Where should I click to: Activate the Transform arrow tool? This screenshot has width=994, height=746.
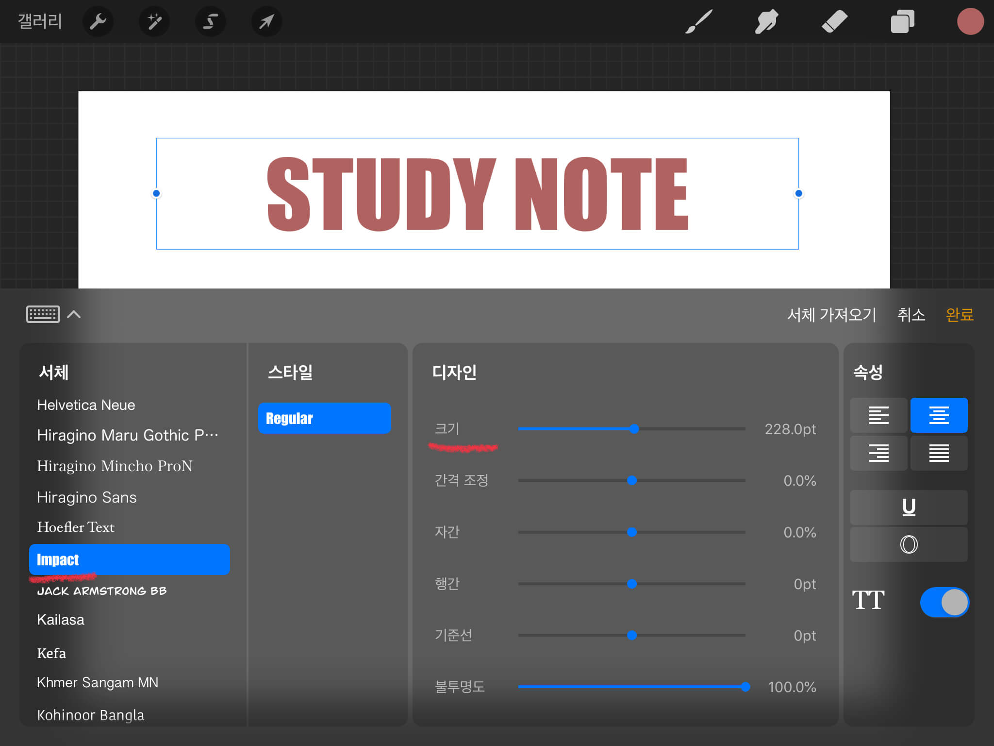pyautogui.click(x=266, y=21)
